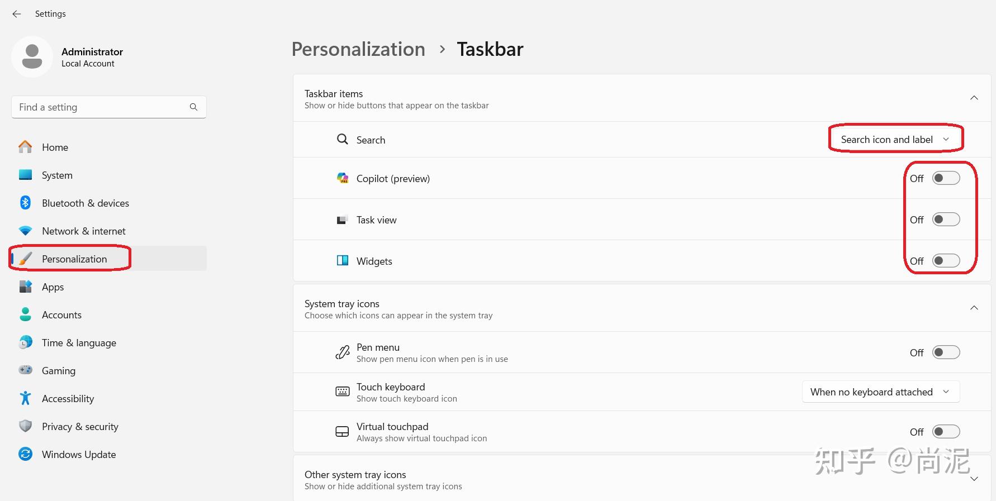
Task: Select the Windows Update icon
Action: point(25,454)
